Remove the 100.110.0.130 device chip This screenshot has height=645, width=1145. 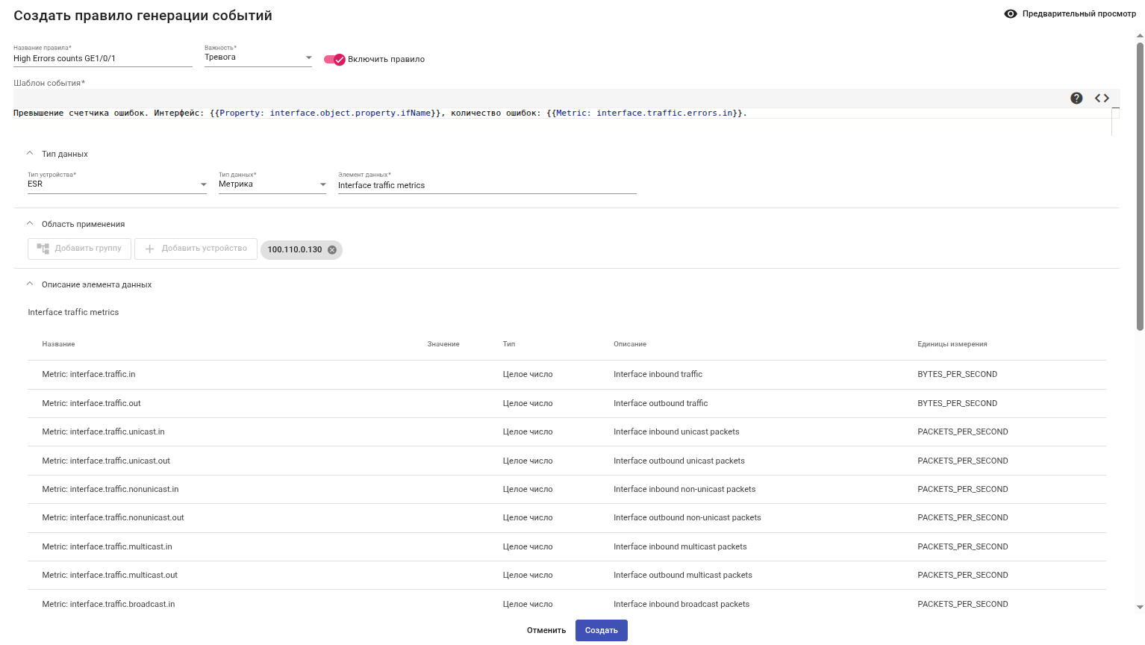[332, 250]
